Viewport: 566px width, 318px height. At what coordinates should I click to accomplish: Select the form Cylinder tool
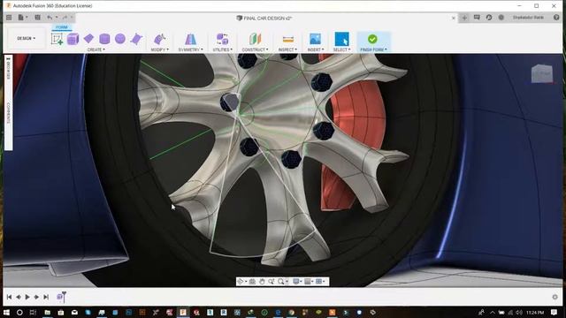104,39
